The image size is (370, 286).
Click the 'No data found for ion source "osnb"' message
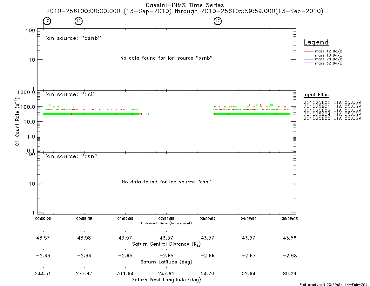[166, 58]
